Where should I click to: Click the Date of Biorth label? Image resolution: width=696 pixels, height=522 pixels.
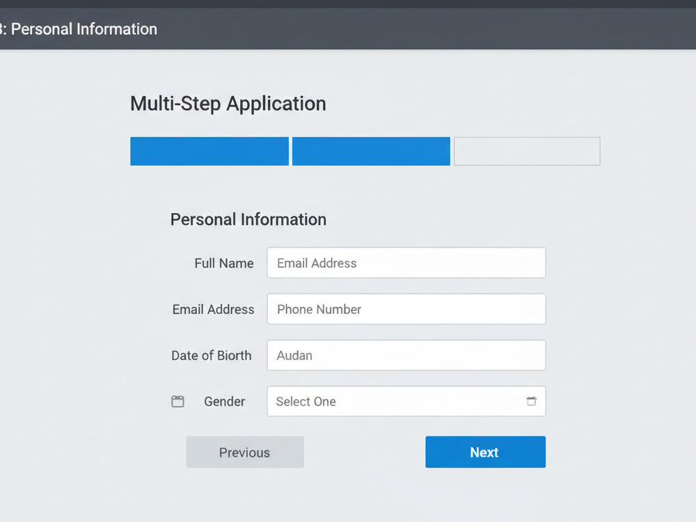212,356
